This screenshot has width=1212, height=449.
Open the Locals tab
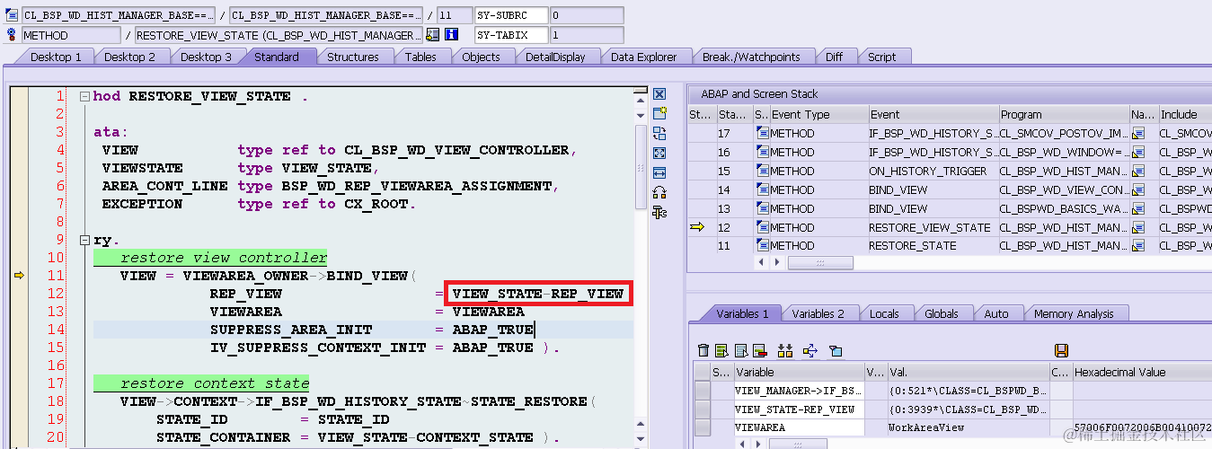884,313
